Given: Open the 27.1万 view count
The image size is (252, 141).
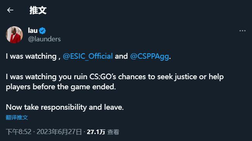Looking at the screenshot, I should tap(96, 132).
